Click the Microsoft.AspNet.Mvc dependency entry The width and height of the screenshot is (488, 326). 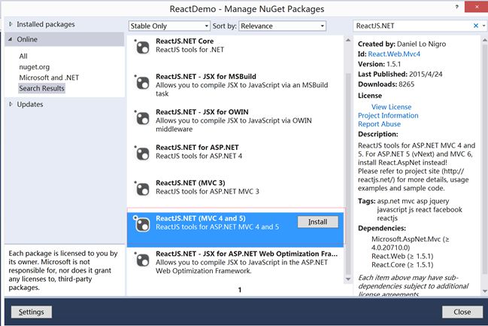tap(410, 243)
